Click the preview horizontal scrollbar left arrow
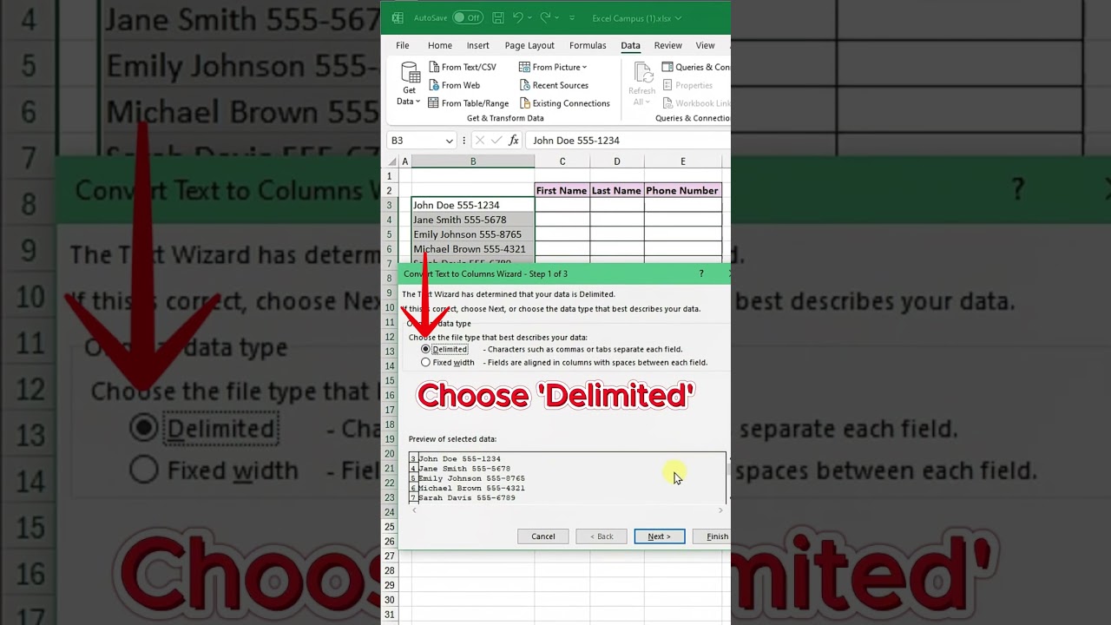The image size is (1111, 625). point(414,510)
